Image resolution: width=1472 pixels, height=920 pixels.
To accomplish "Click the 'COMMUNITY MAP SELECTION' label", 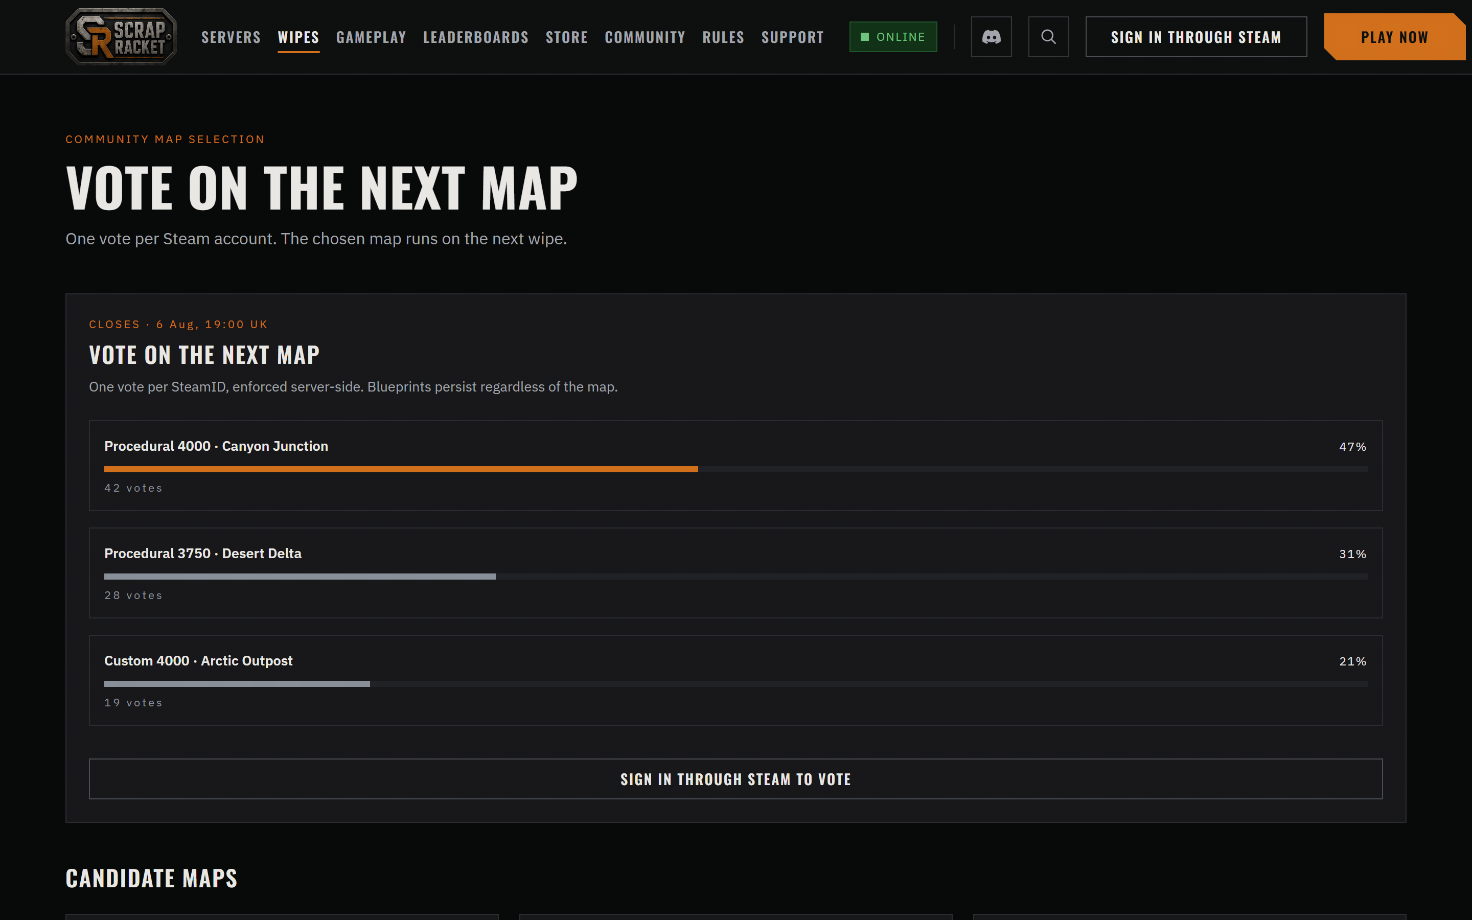I will pos(165,140).
